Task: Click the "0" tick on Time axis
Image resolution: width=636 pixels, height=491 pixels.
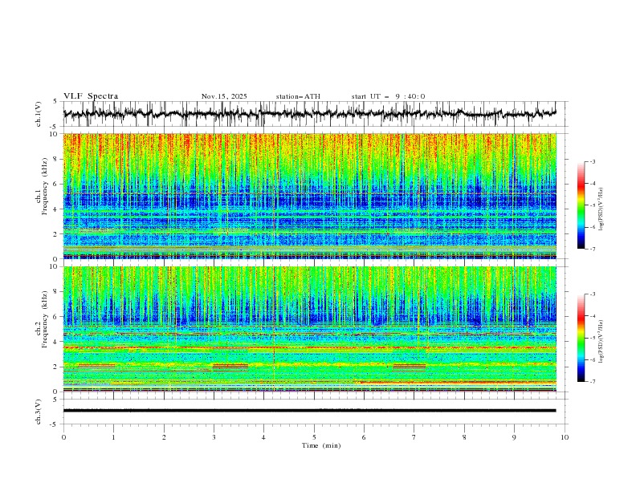Action: 63,437
